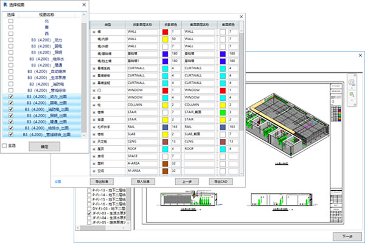
Task: Click the 导入标准 button
Action: point(142,181)
